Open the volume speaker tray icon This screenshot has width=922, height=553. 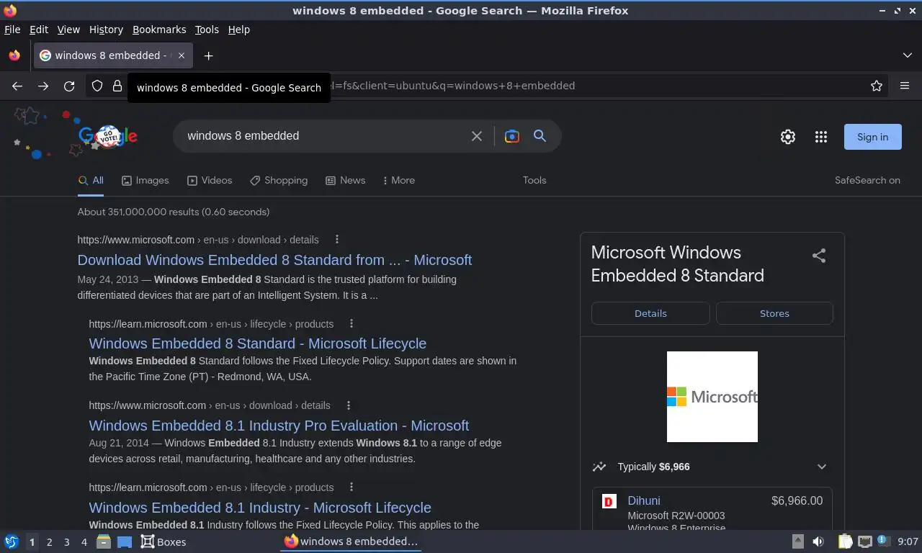pyautogui.click(x=818, y=541)
